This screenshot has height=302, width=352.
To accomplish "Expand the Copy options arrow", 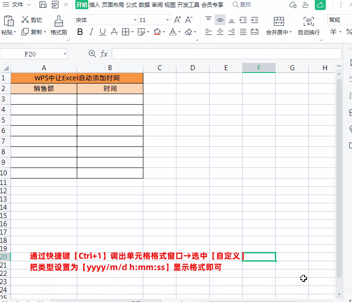I will pyautogui.click(x=45, y=32).
